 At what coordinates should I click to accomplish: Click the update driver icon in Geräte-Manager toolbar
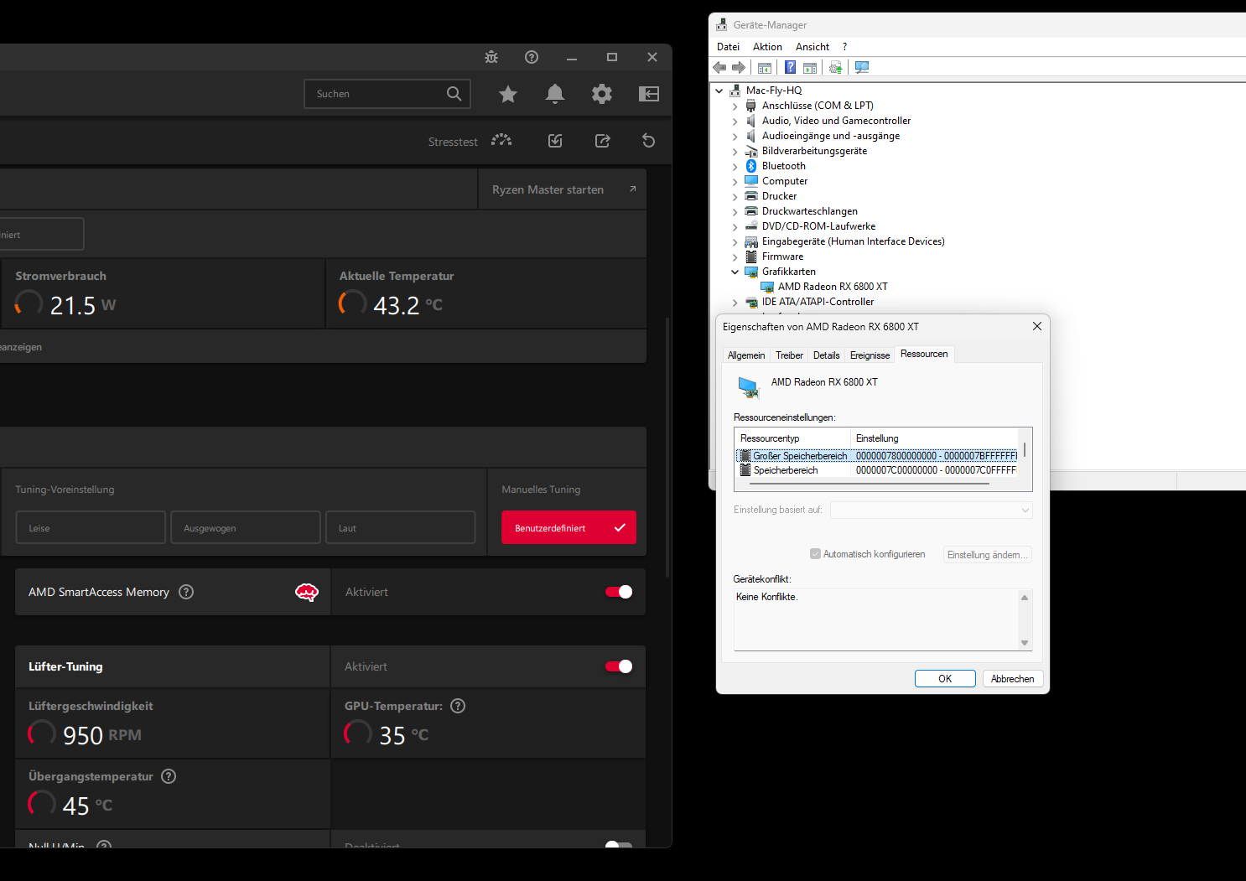point(835,67)
